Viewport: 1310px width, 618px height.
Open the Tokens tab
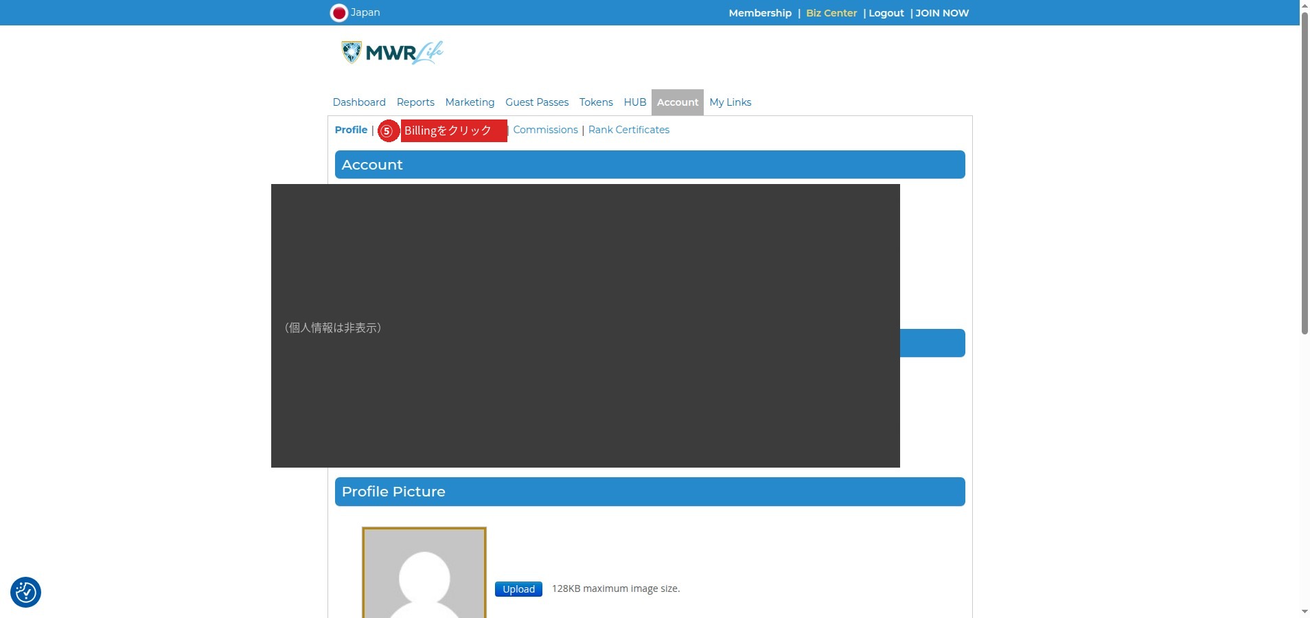click(596, 102)
